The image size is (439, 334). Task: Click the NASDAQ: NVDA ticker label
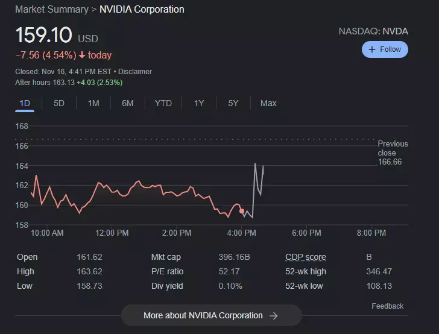click(373, 31)
